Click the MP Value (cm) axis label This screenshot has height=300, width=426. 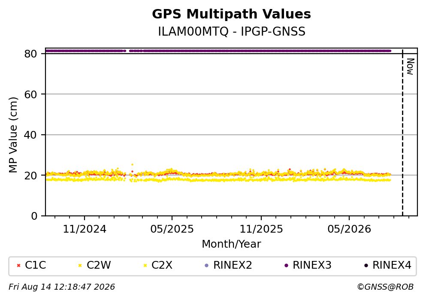[x=13, y=135]
